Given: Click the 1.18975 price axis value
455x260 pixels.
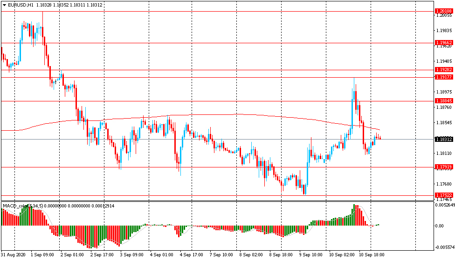Looking at the screenshot, I should pyautogui.click(x=443, y=92).
